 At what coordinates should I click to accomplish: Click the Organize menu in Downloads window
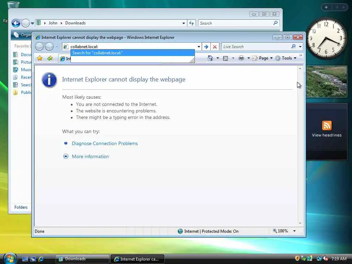22,35
